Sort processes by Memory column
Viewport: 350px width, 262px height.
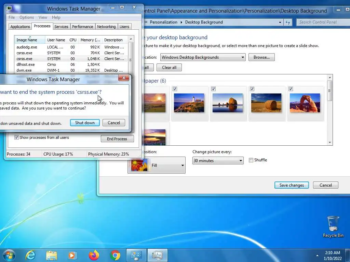click(x=90, y=40)
